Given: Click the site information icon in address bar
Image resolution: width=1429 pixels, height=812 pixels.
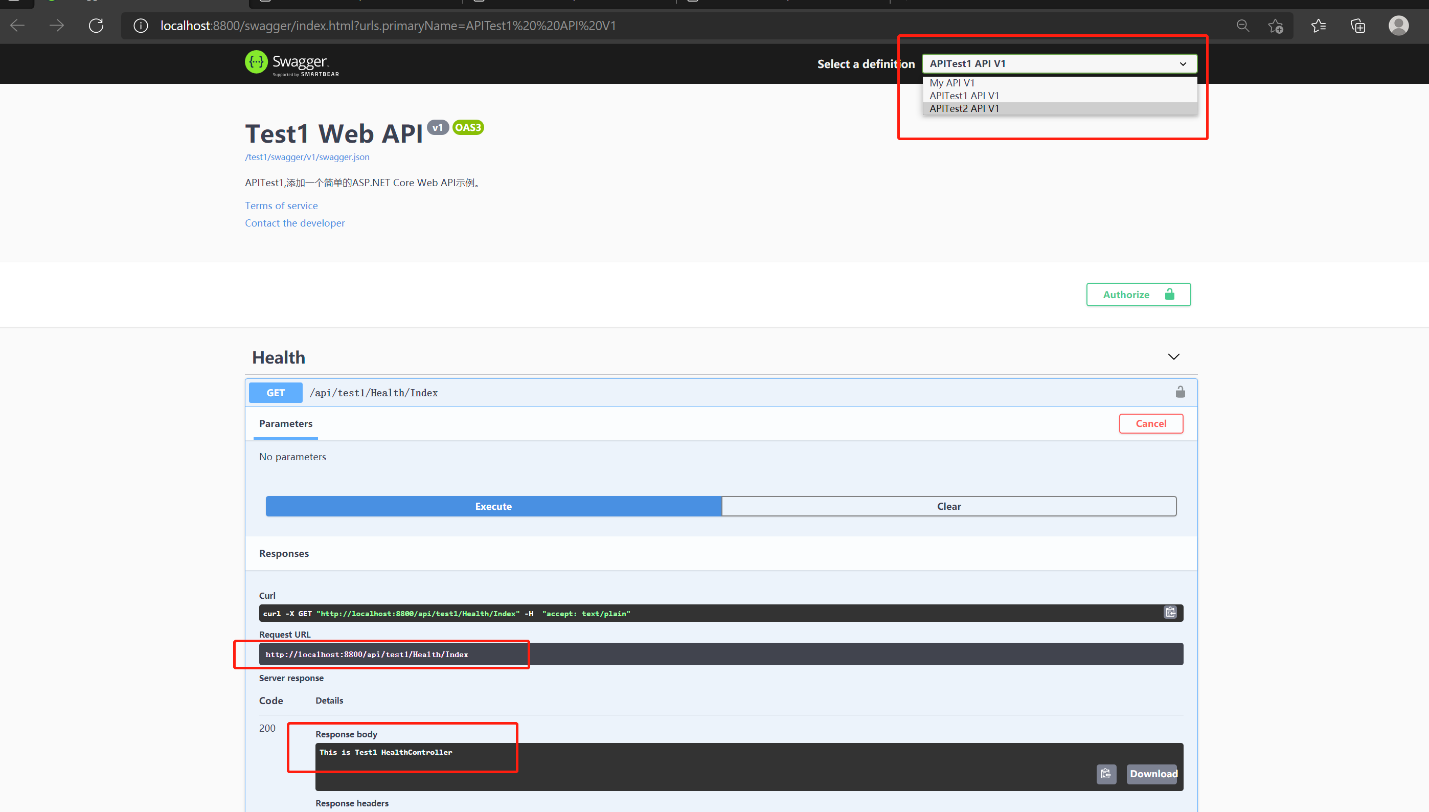Looking at the screenshot, I should 141,26.
